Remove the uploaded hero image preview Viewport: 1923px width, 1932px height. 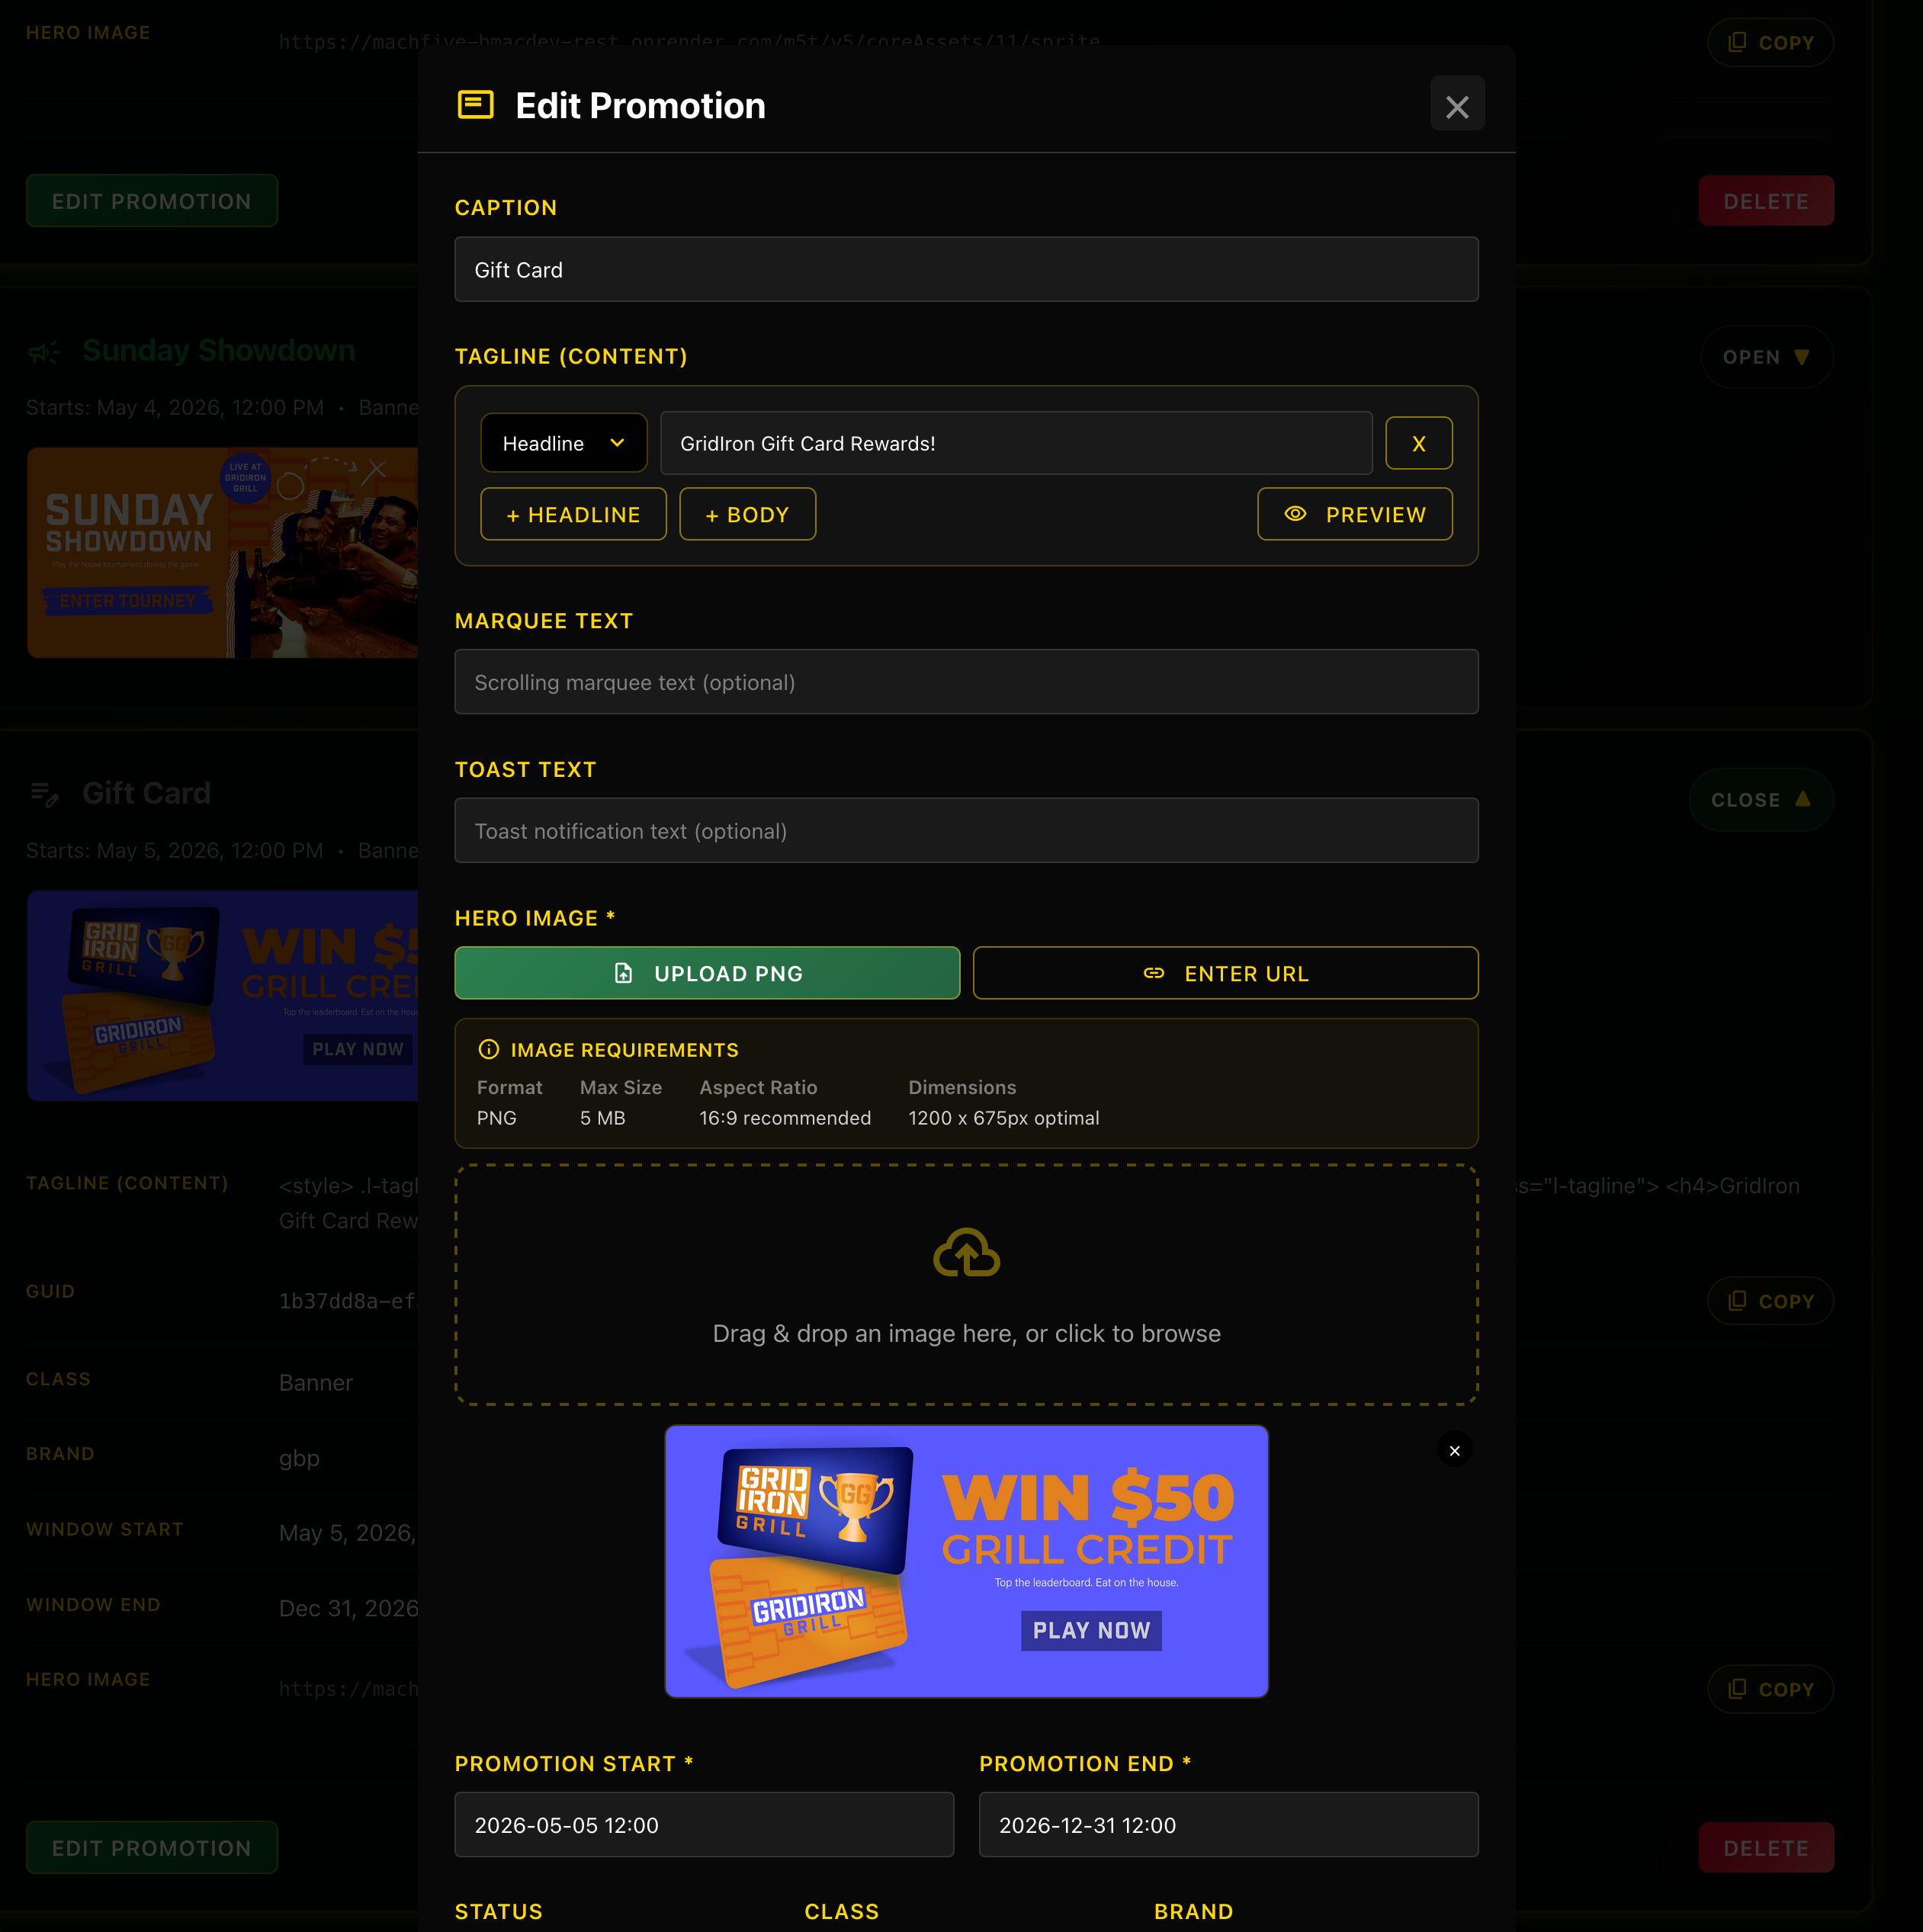[x=1454, y=1450]
